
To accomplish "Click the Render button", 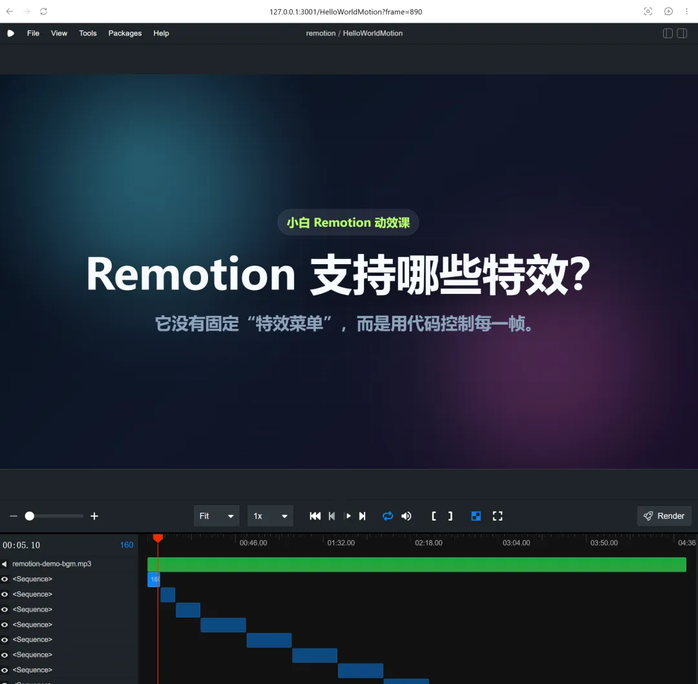I will [664, 516].
